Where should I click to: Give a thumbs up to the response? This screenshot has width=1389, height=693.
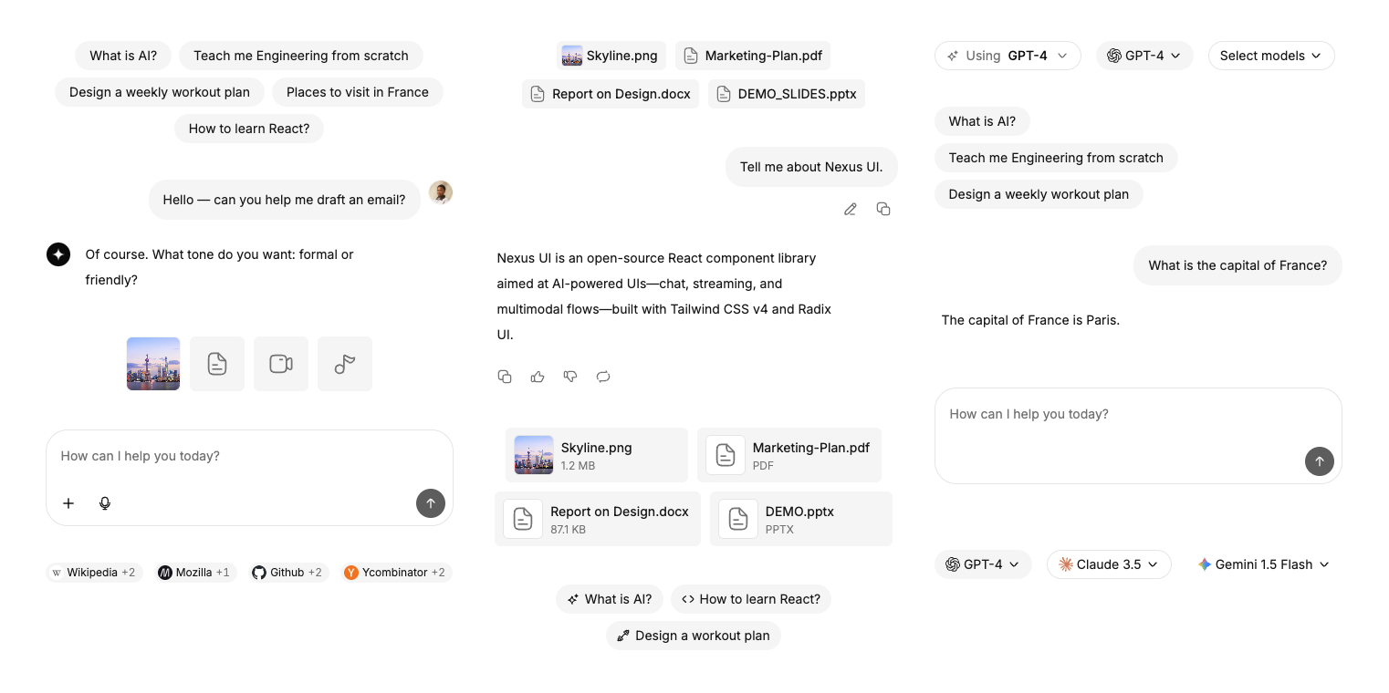[538, 377]
